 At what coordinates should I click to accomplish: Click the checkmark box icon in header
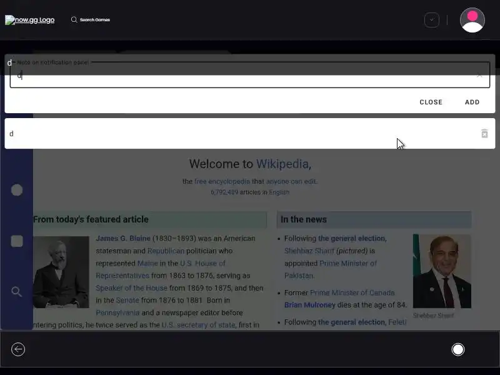[431, 20]
